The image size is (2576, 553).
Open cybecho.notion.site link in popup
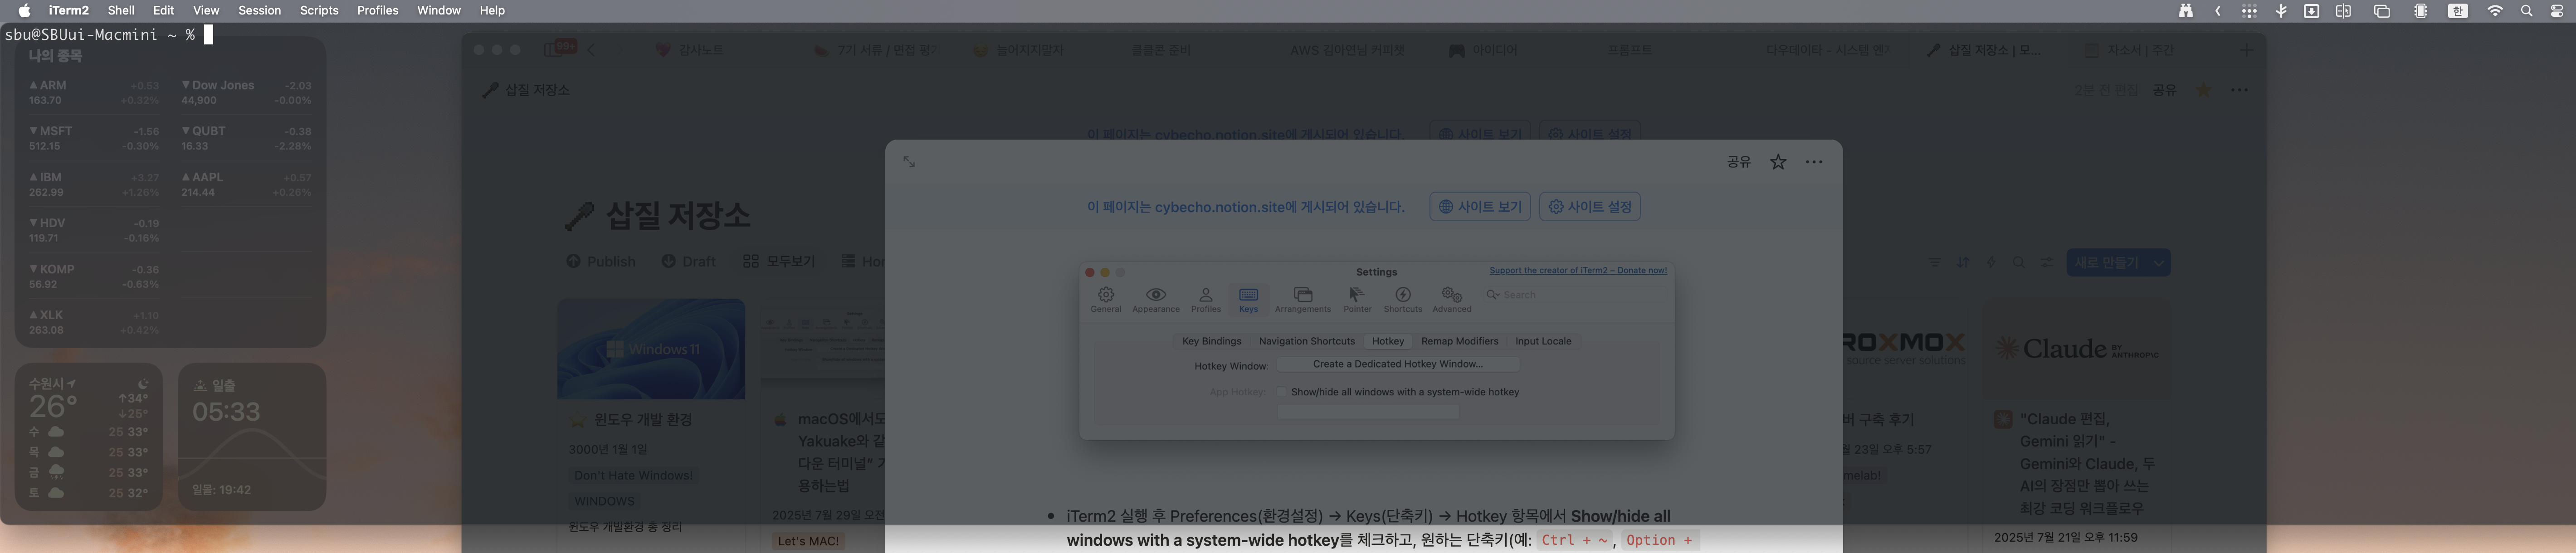(x=1219, y=207)
